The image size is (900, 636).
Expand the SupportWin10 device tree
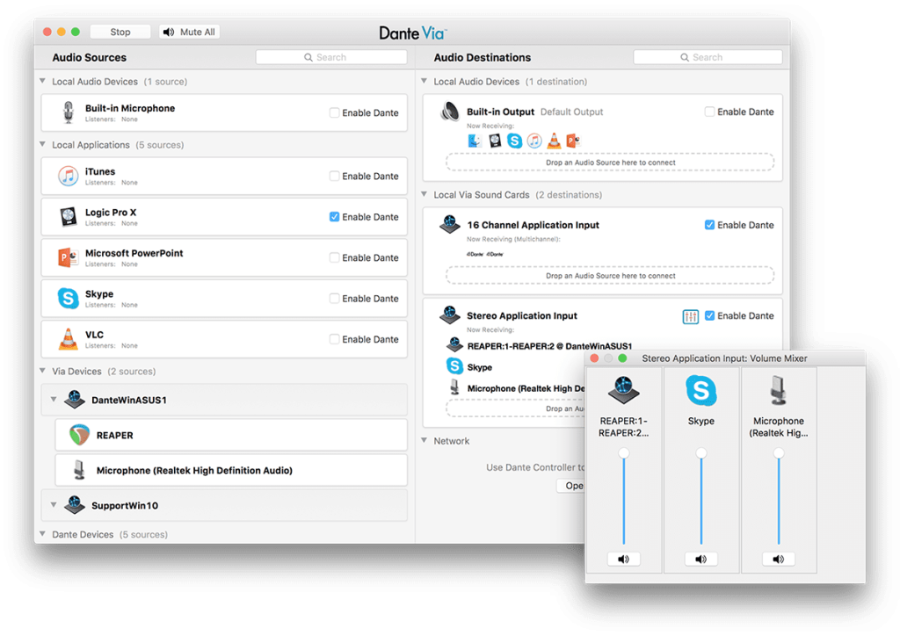click(54, 504)
